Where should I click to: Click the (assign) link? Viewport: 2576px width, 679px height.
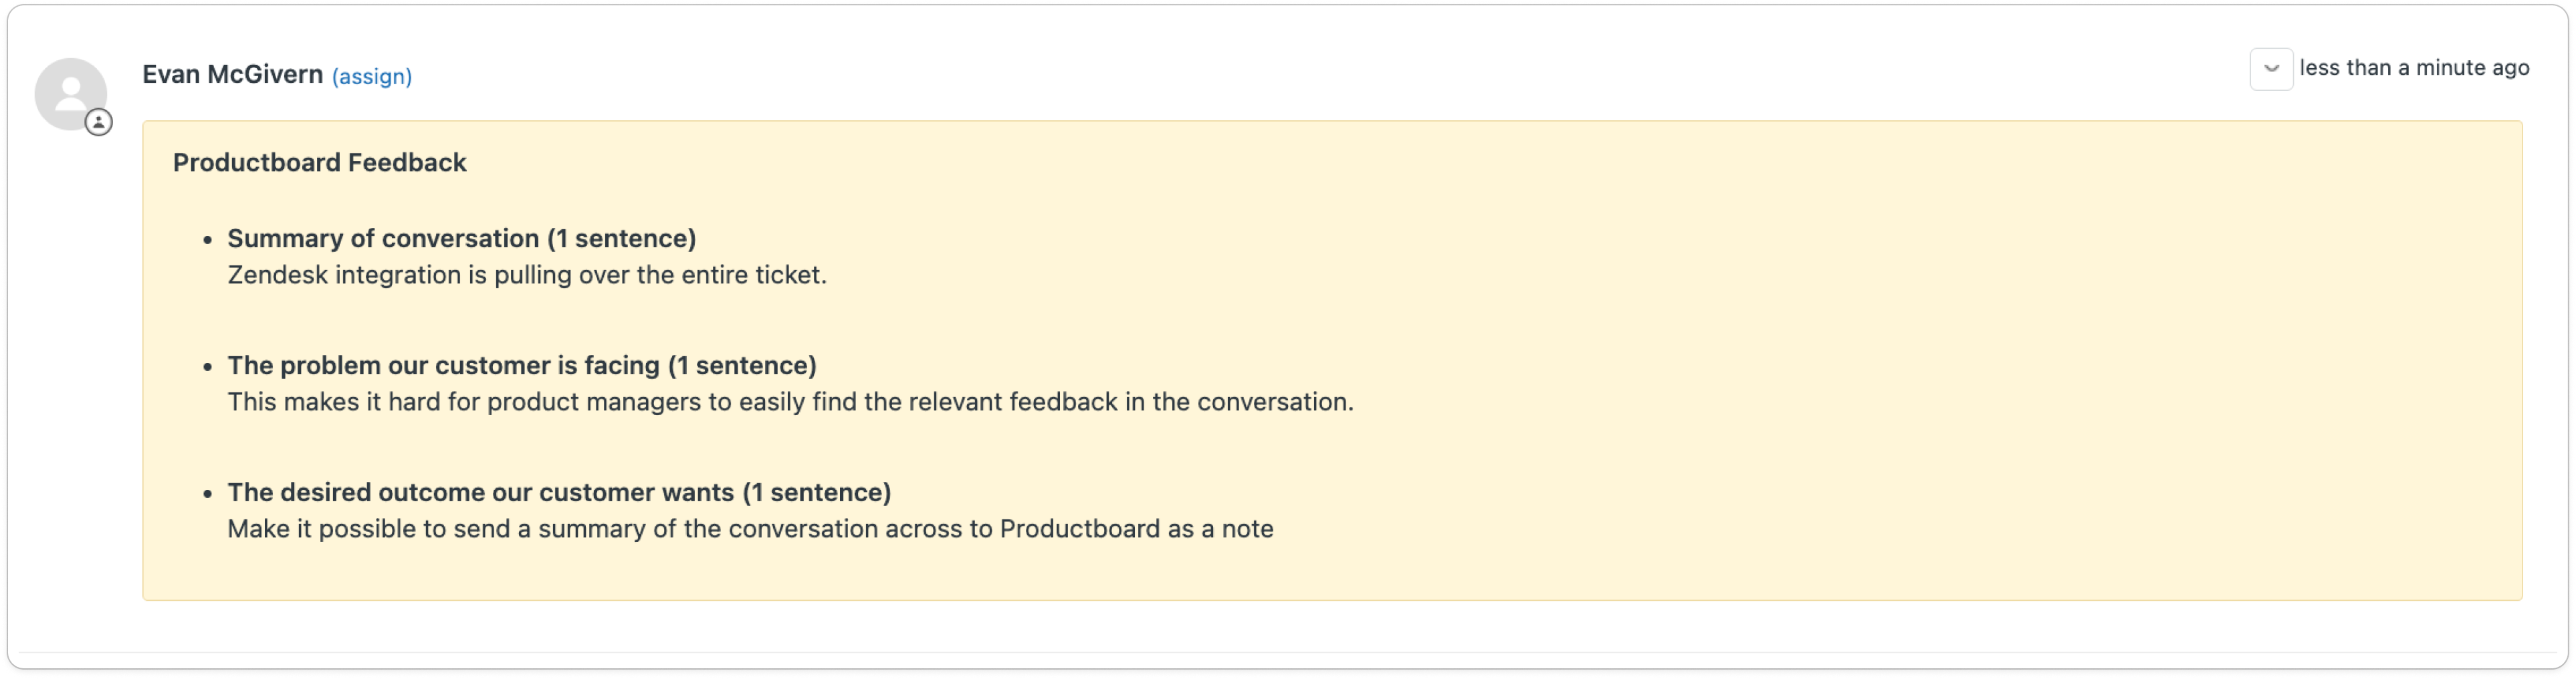371,76
